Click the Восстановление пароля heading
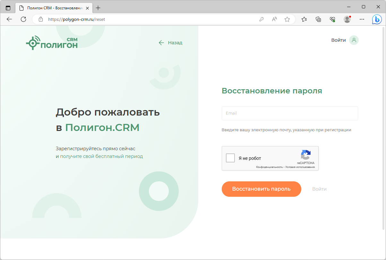The image size is (386, 260). (272, 91)
